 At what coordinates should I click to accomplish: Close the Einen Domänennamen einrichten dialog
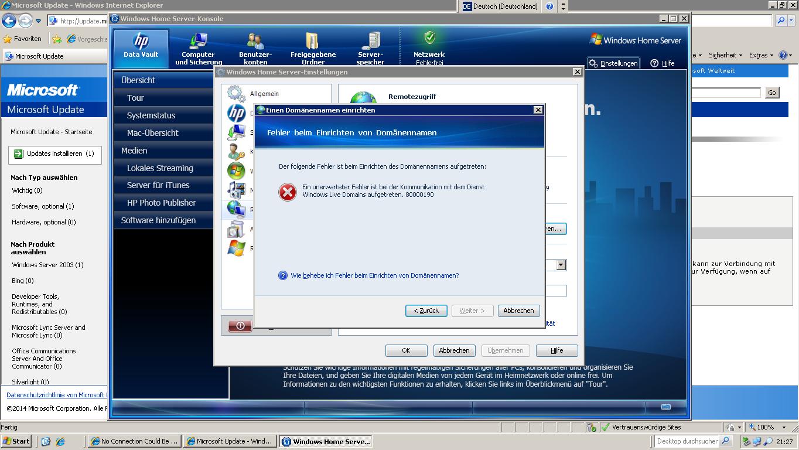538,110
